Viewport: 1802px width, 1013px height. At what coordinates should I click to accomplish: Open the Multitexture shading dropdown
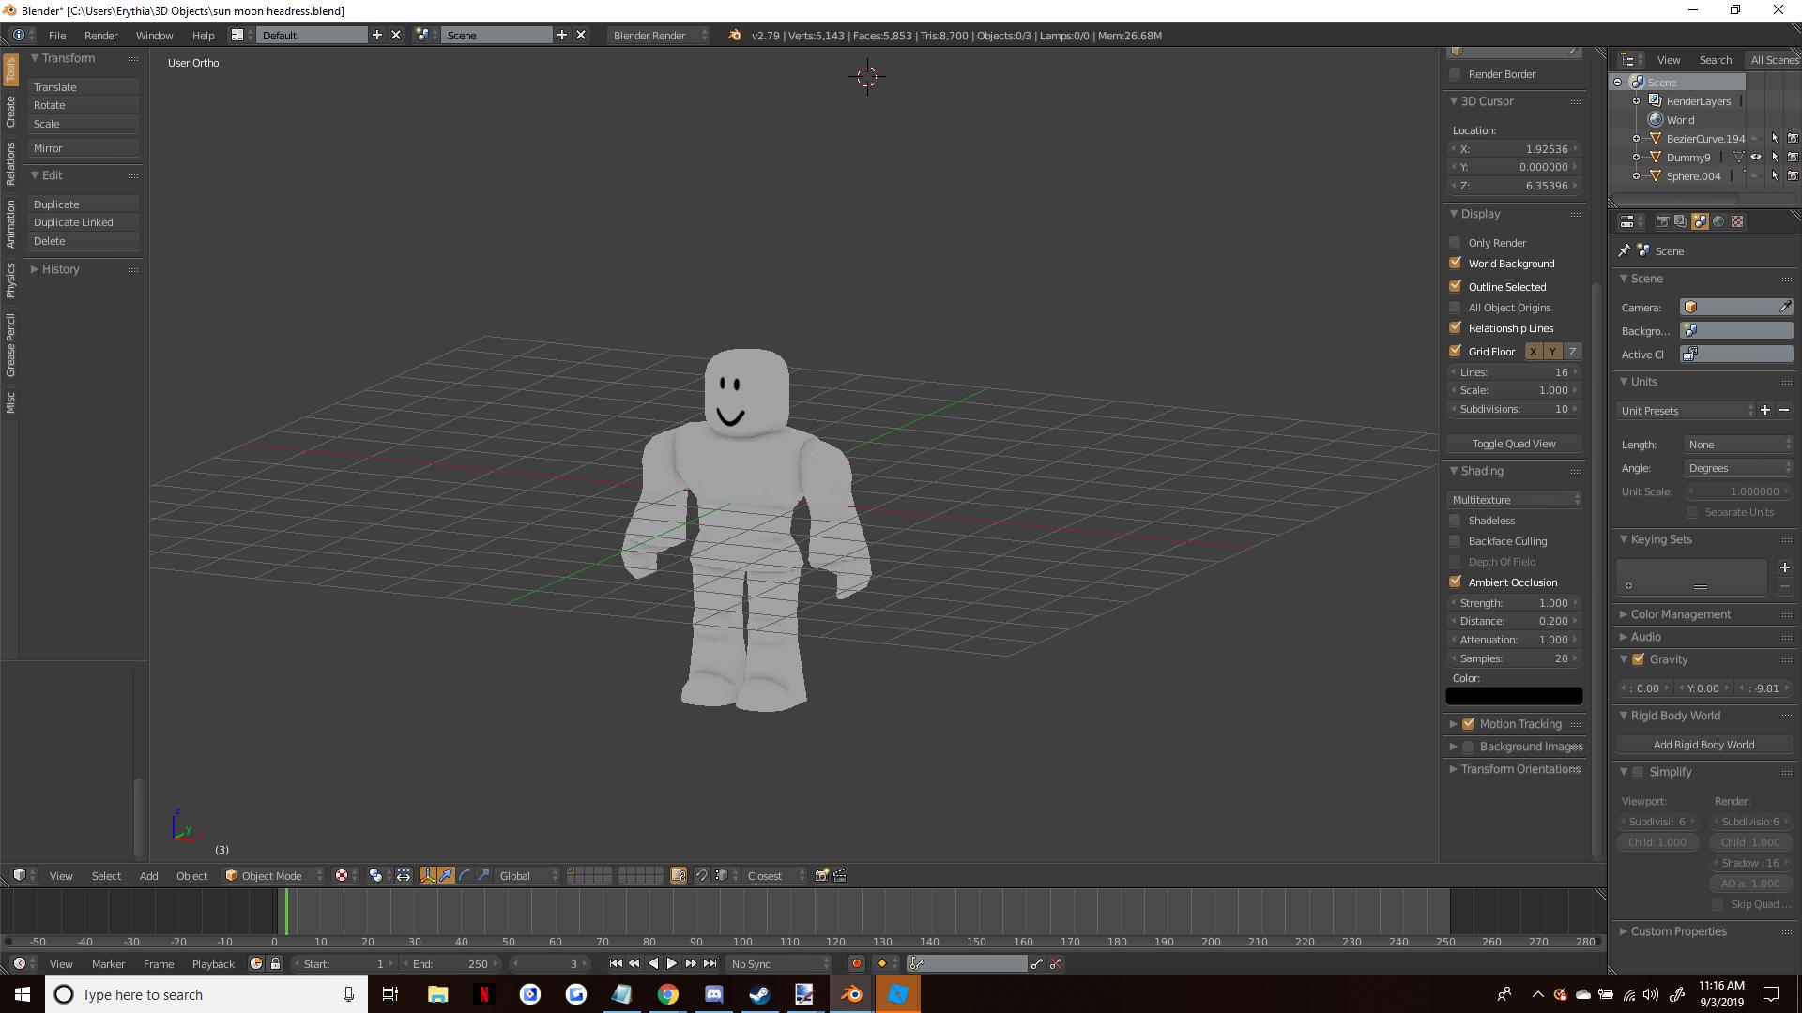click(1514, 500)
